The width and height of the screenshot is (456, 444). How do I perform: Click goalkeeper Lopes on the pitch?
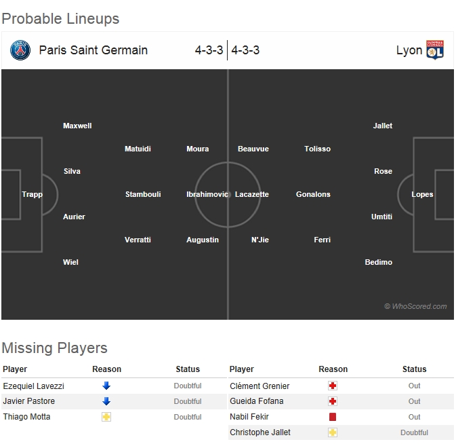click(x=422, y=194)
